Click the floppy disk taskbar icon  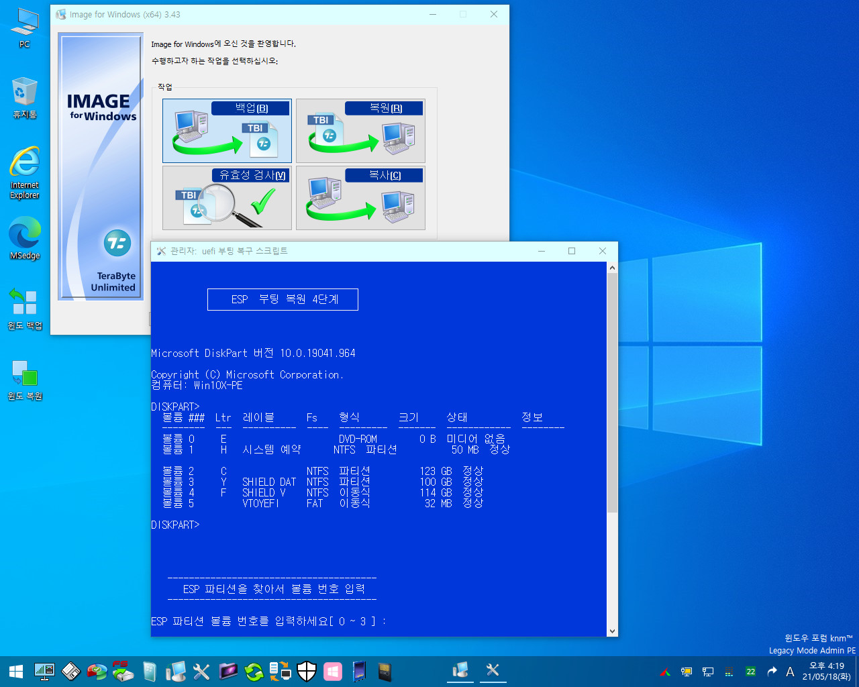click(x=70, y=671)
